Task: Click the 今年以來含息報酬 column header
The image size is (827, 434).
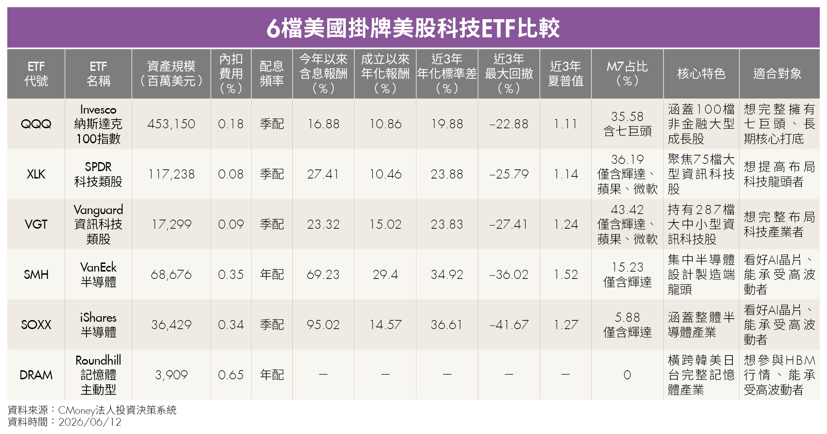Action: tap(323, 74)
